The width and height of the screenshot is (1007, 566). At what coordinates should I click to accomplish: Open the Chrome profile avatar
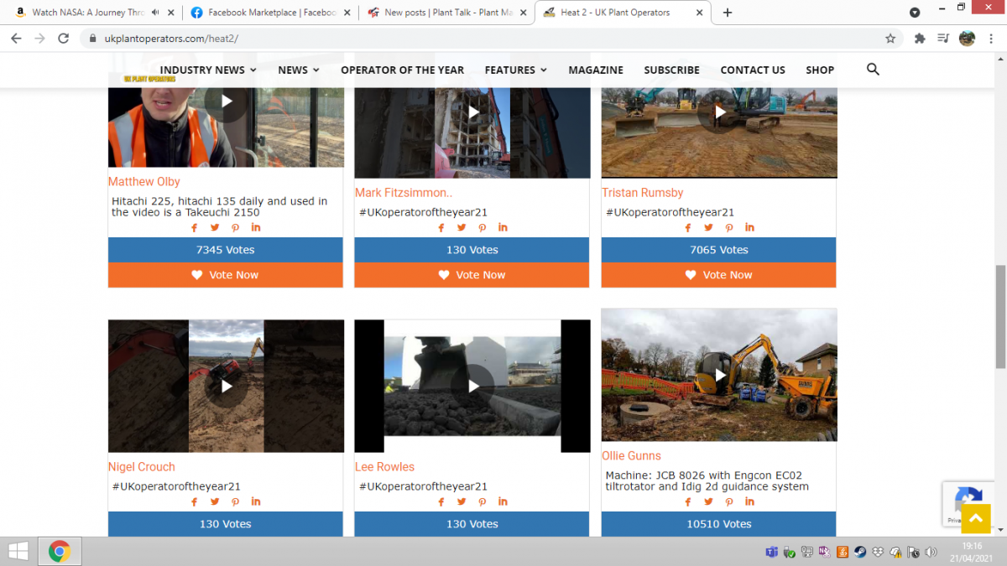tap(967, 39)
